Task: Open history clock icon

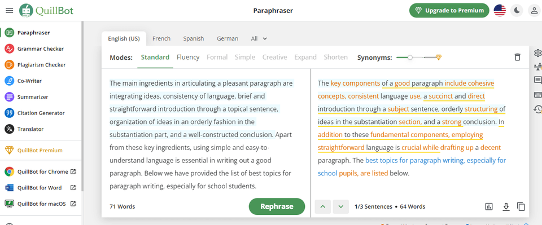Action: pos(538,109)
